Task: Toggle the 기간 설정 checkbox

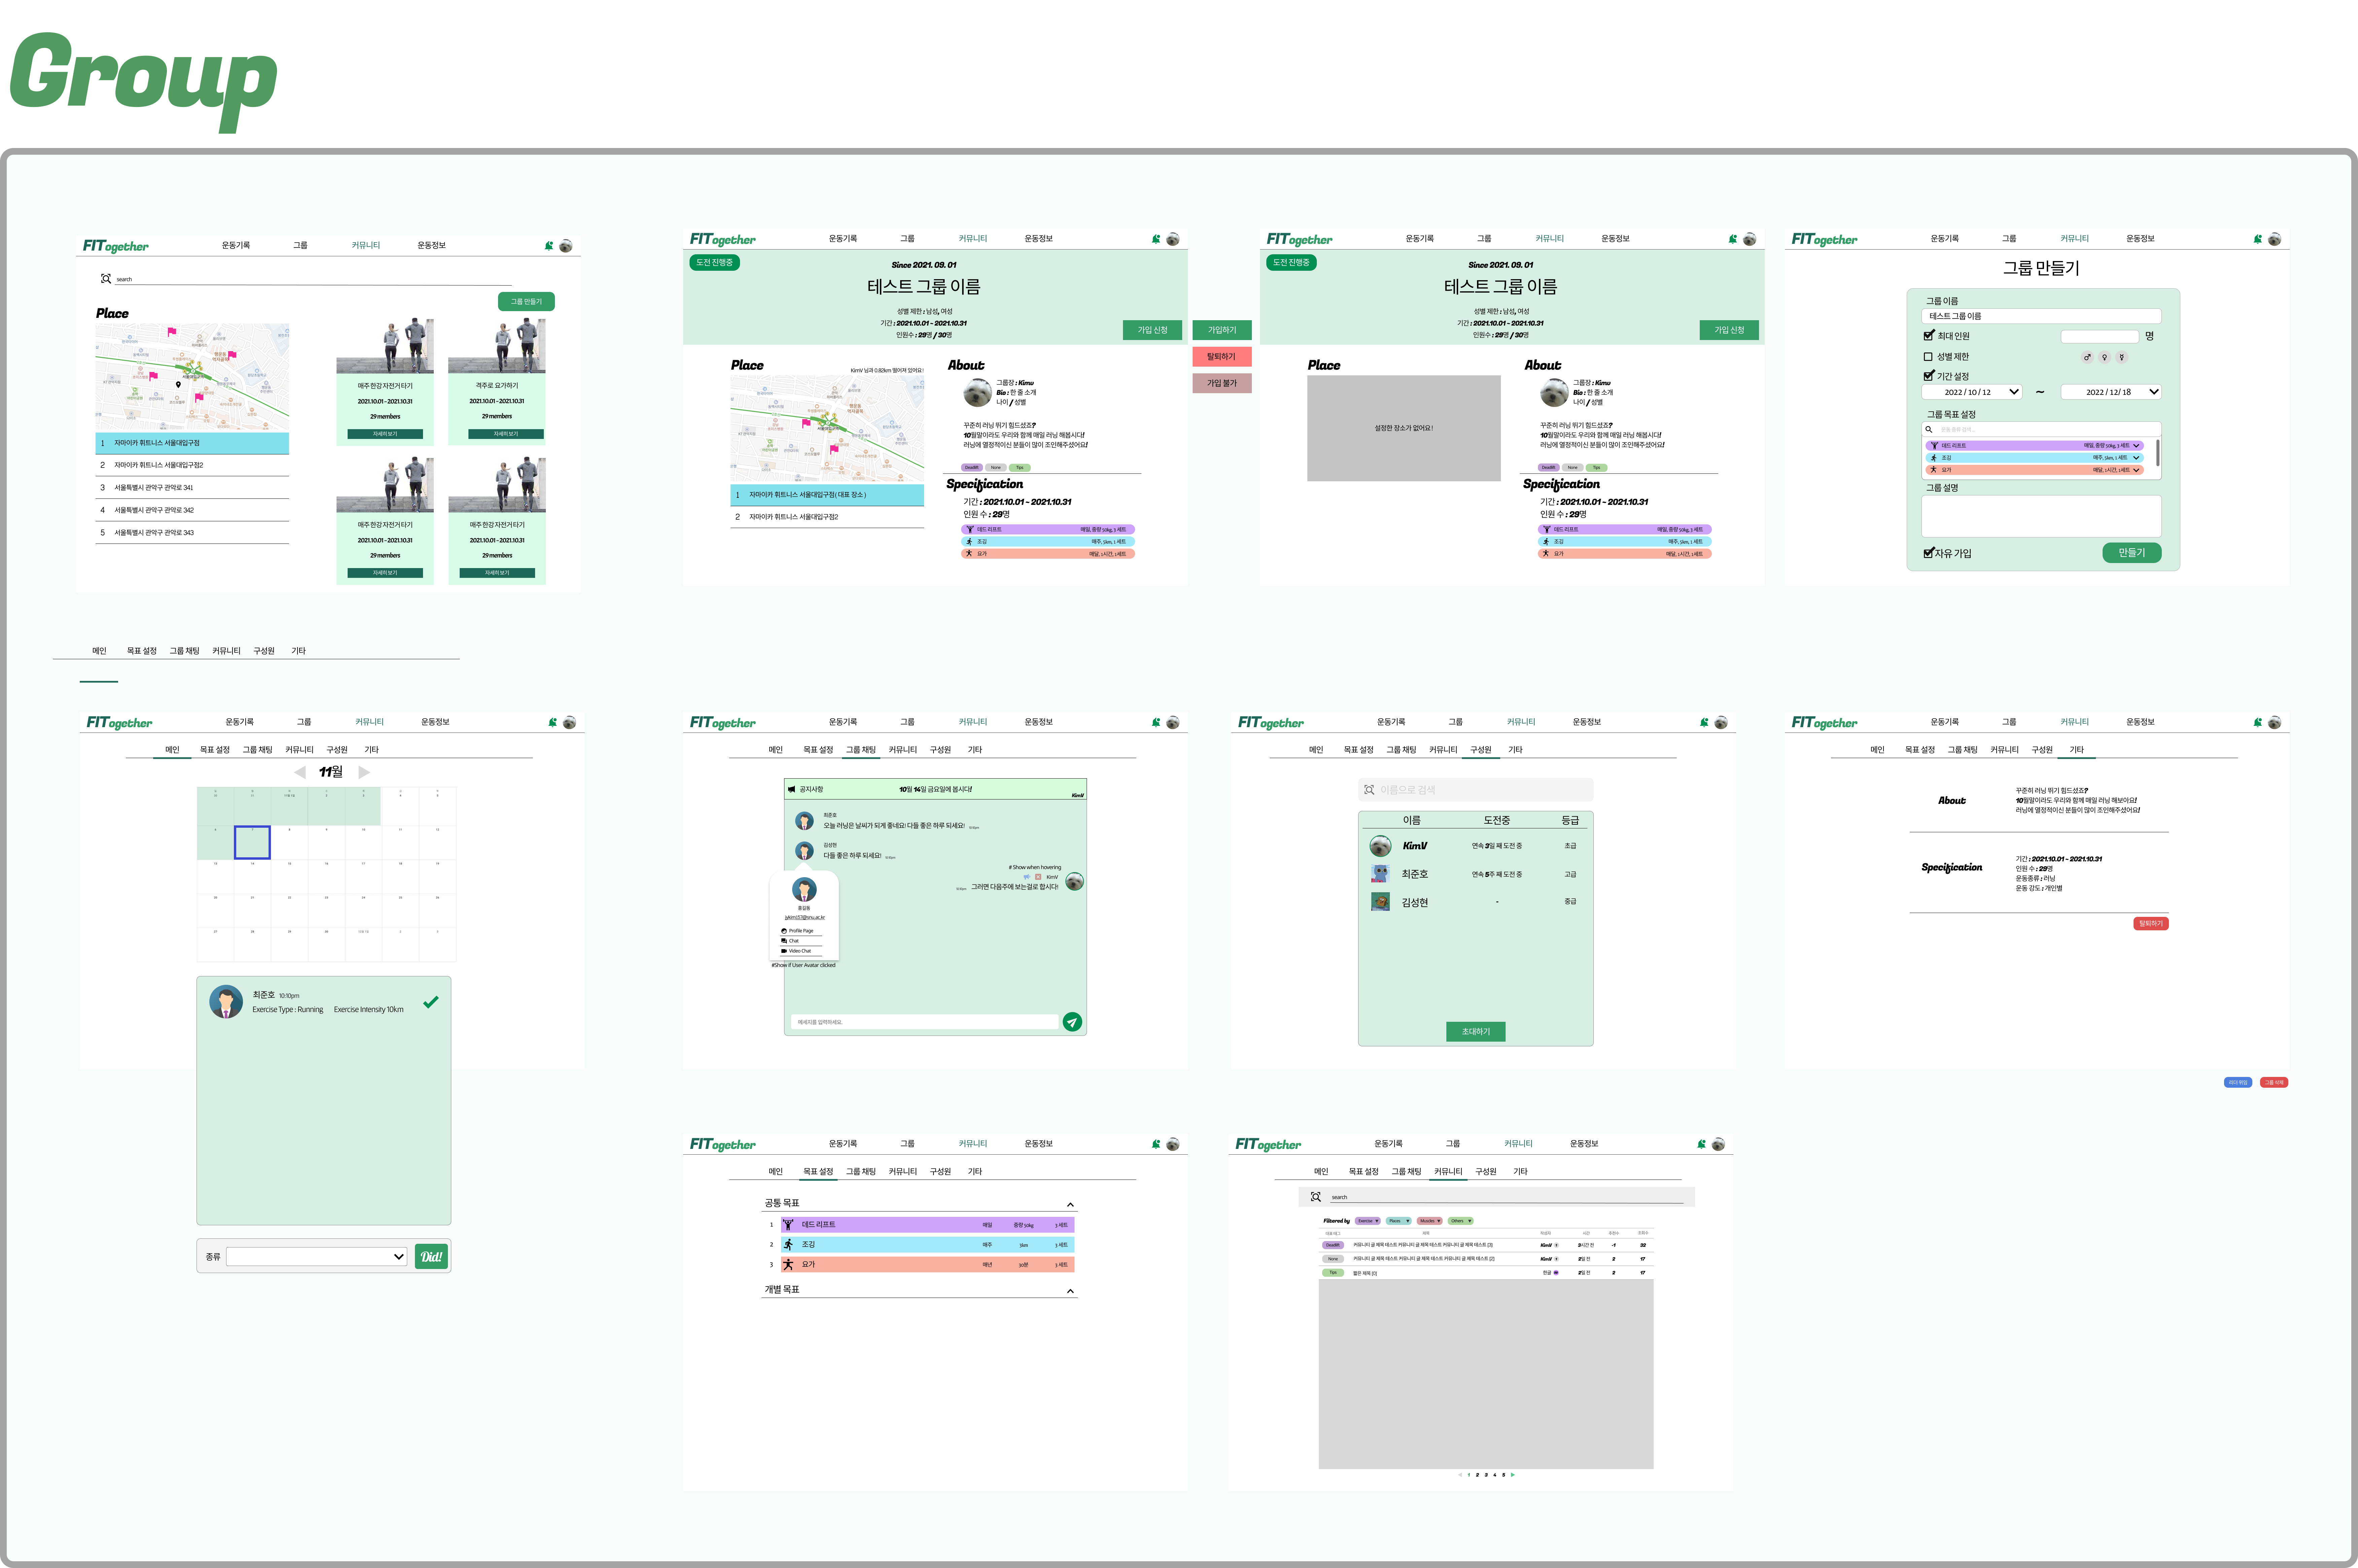Action: (x=1929, y=376)
